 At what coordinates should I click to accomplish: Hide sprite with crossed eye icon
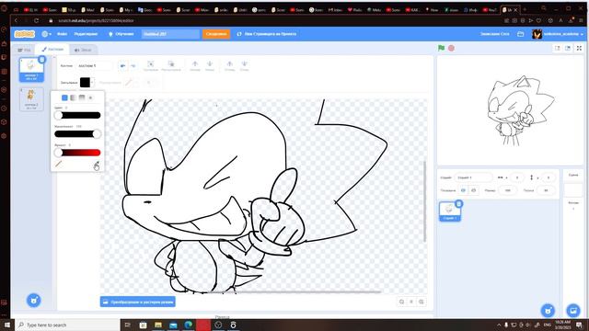[473, 190]
